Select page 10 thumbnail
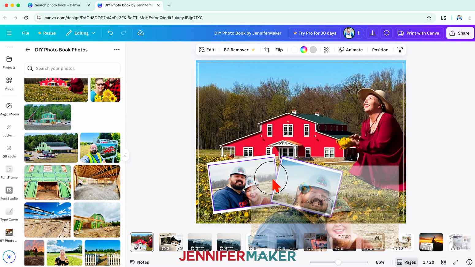The image size is (475, 267). coord(402,242)
